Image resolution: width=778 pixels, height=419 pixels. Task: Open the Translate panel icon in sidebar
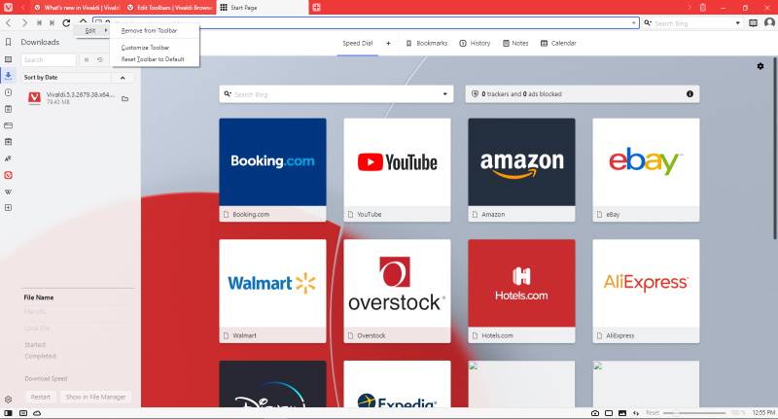tap(8, 158)
